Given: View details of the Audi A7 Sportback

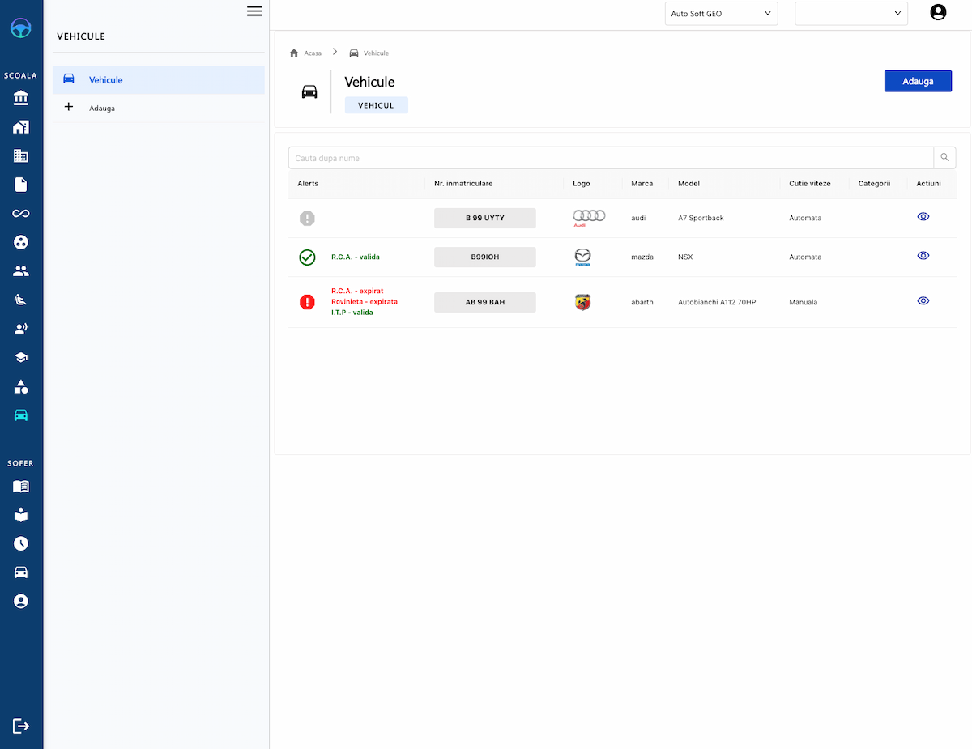Looking at the screenshot, I should tap(923, 217).
